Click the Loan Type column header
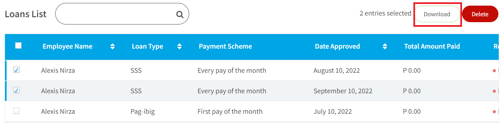 (x=147, y=47)
